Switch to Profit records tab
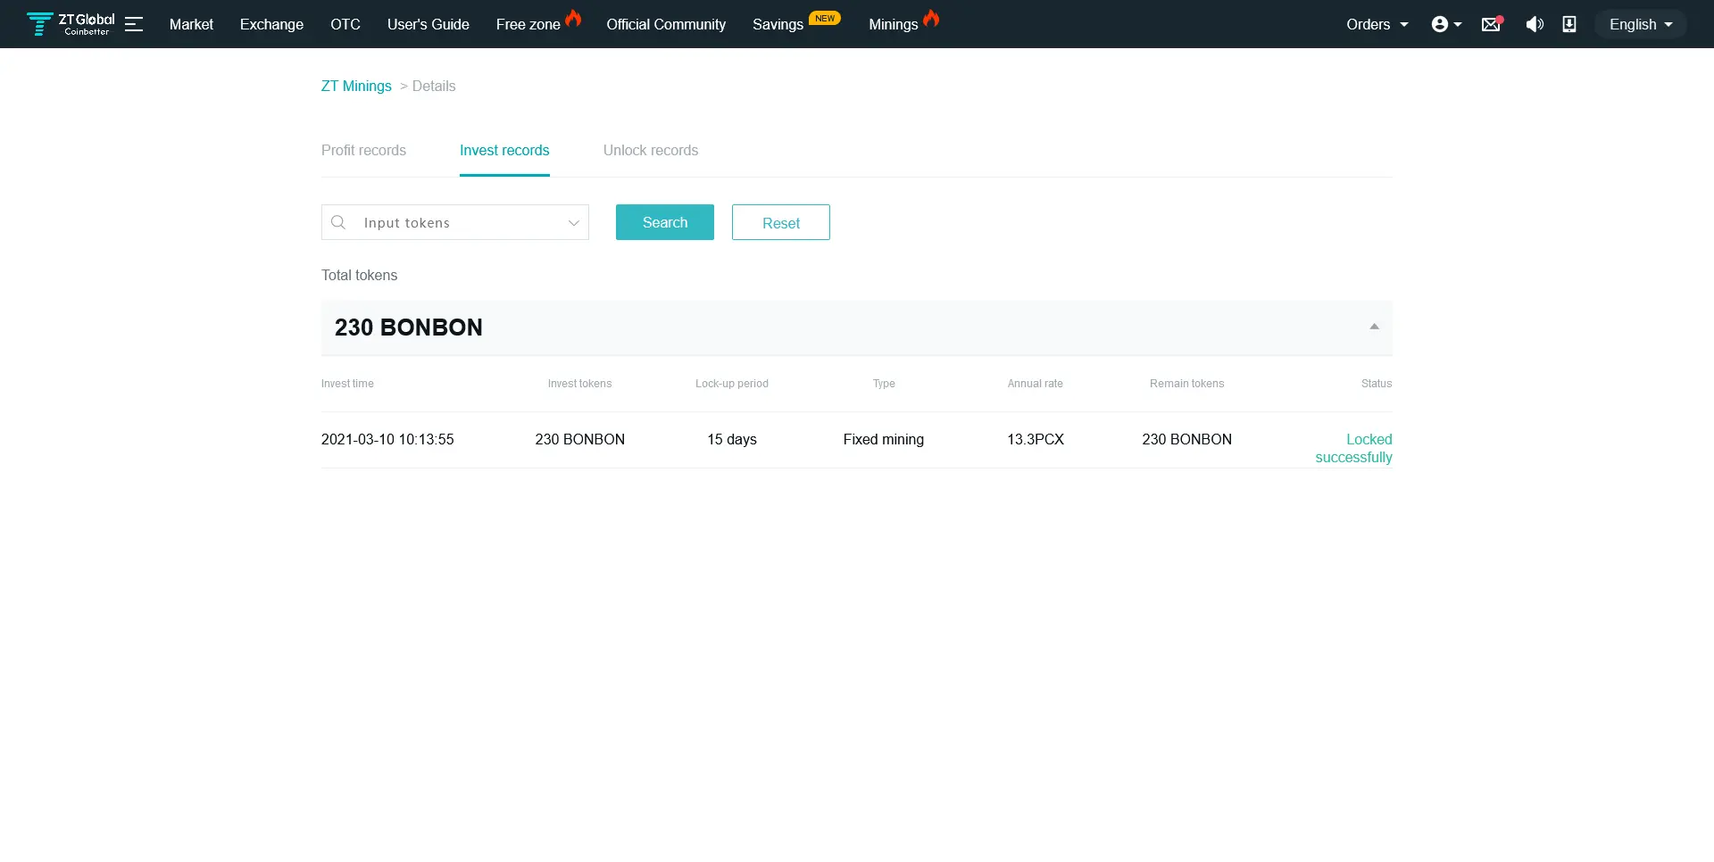The height and width of the screenshot is (862, 1714). click(x=363, y=150)
